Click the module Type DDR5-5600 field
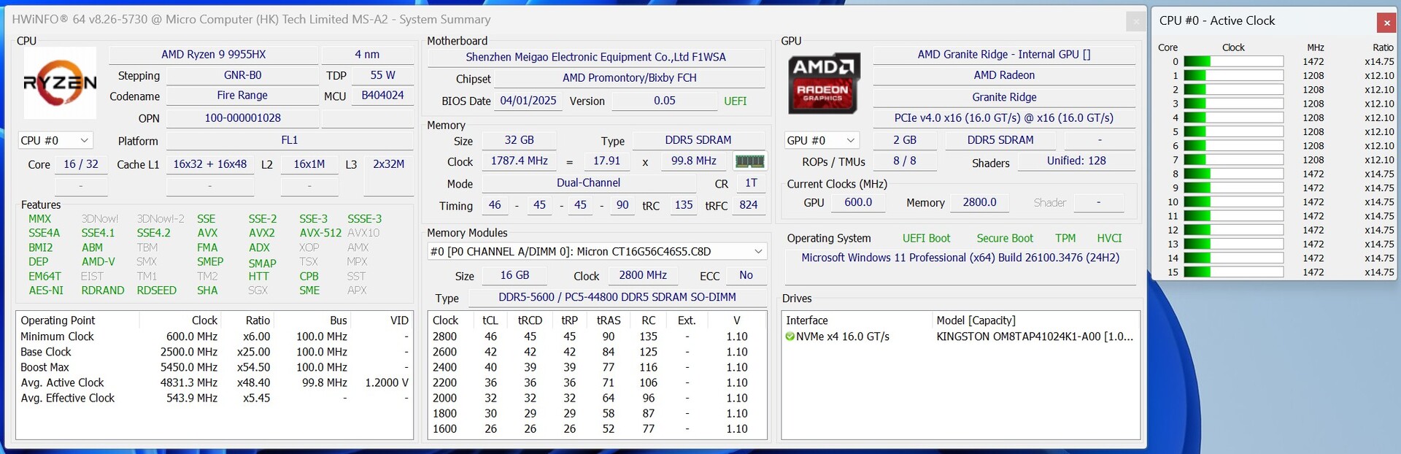The width and height of the screenshot is (1401, 454). 617,297
